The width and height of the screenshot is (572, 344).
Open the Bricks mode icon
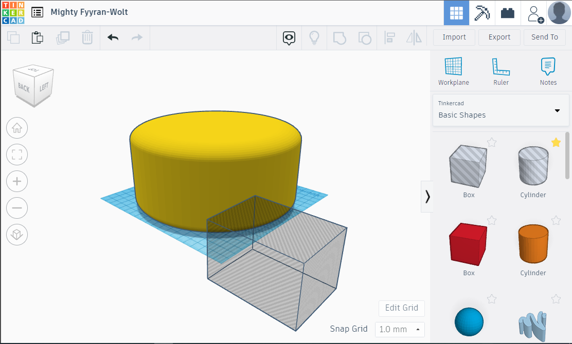point(507,13)
